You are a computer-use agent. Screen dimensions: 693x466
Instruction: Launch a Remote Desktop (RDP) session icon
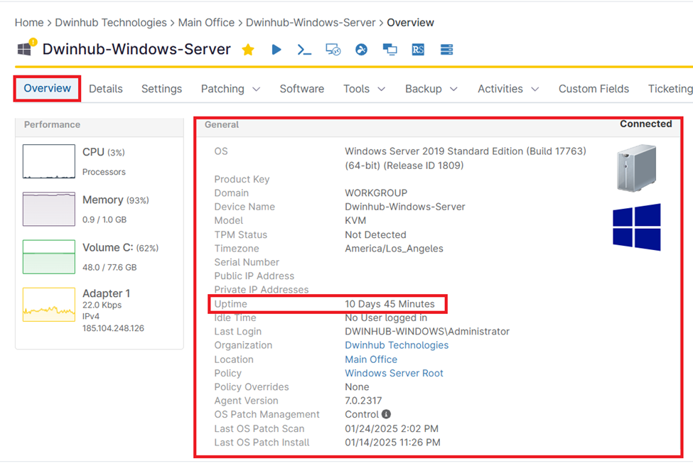coord(333,50)
